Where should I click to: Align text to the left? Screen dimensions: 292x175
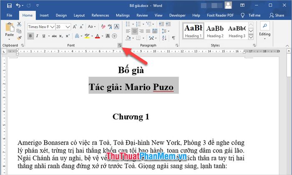(128, 31)
